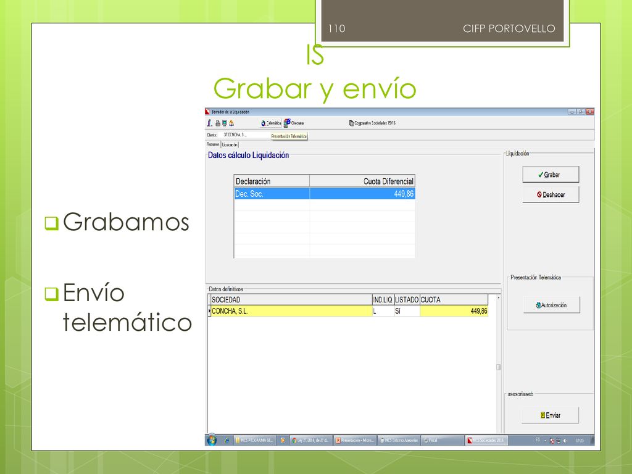Click the ES language indicator

[x=538, y=440]
